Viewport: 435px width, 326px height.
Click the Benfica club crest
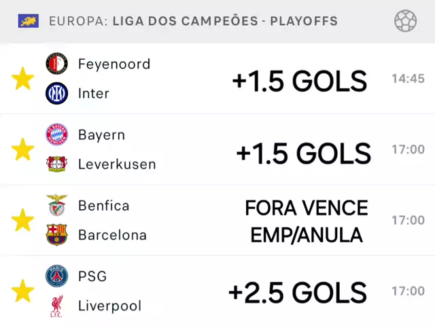(56, 205)
